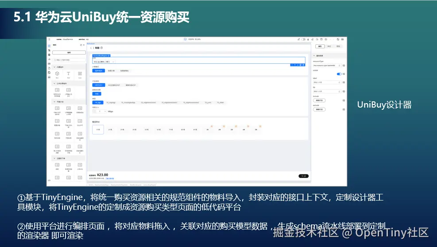
Task: Click the move-down arrow on selection toolbar
Action: (298, 65)
